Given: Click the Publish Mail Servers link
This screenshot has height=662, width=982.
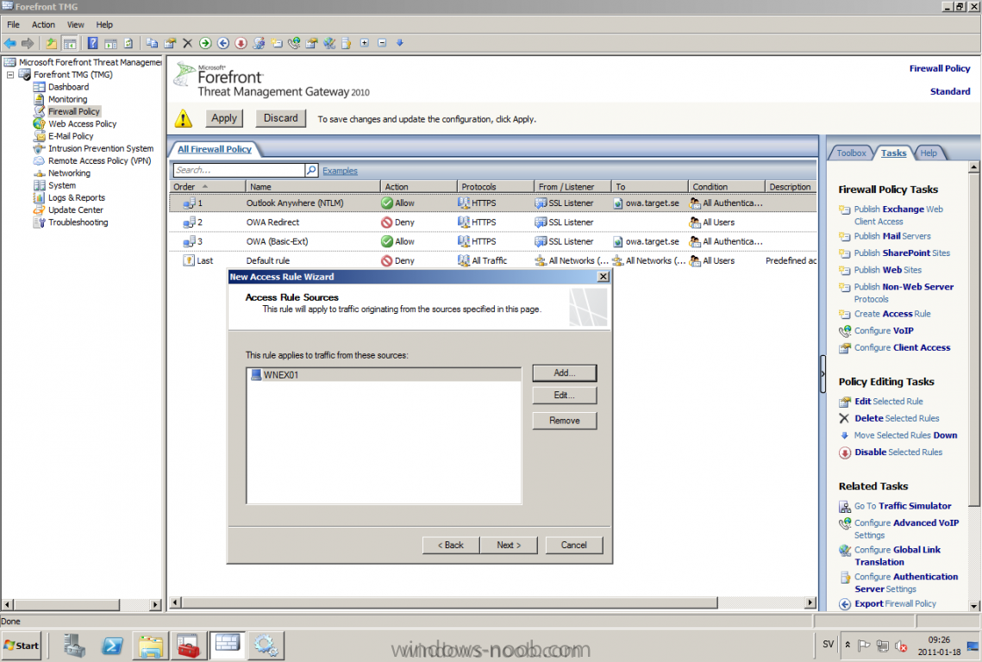Looking at the screenshot, I should coord(892,236).
